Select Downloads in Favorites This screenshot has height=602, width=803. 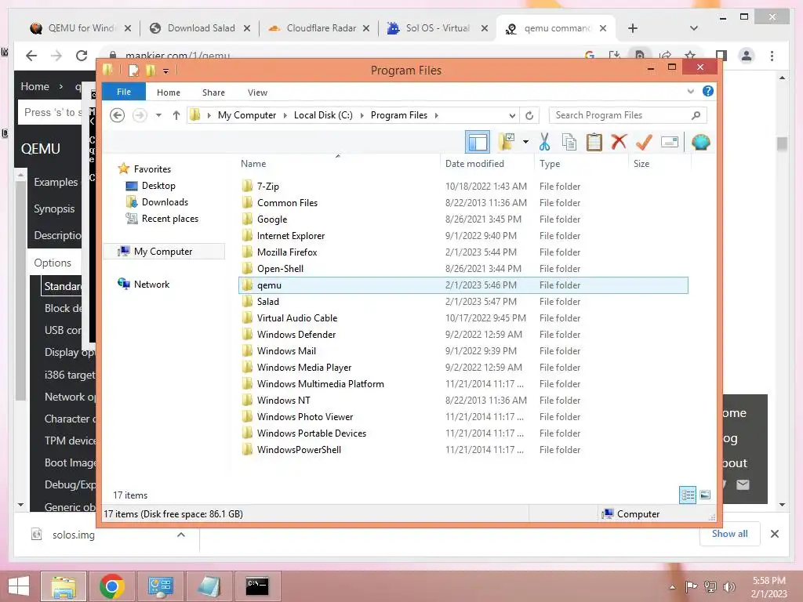[x=165, y=202]
